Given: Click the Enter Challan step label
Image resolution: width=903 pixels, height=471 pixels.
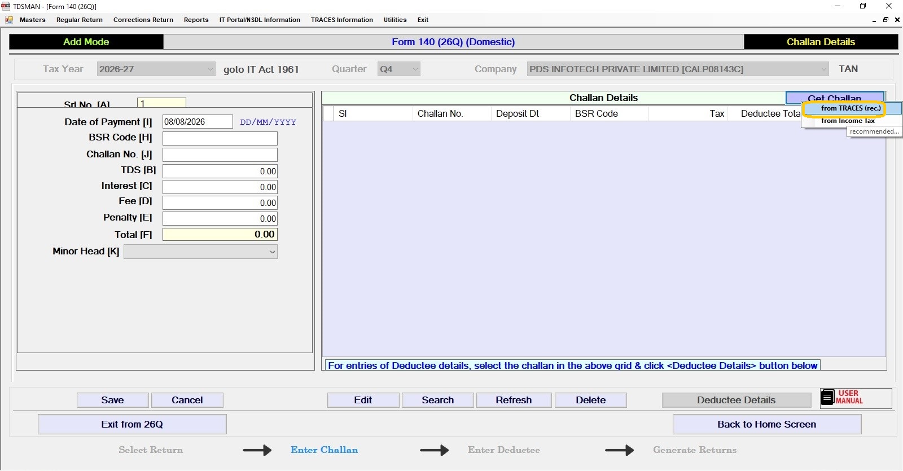Looking at the screenshot, I should pyautogui.click(x=325, y=450).
